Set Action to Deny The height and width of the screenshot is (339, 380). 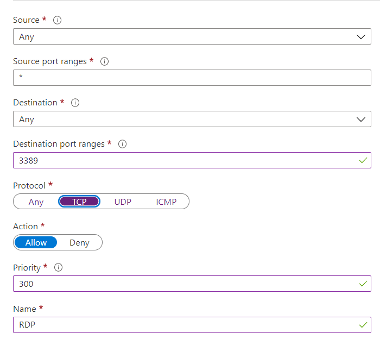click(79, 242)
